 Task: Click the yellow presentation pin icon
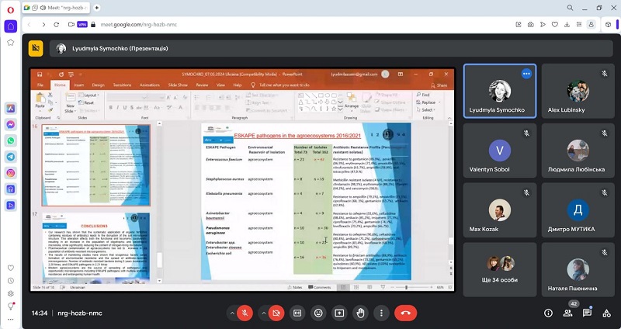36,48
